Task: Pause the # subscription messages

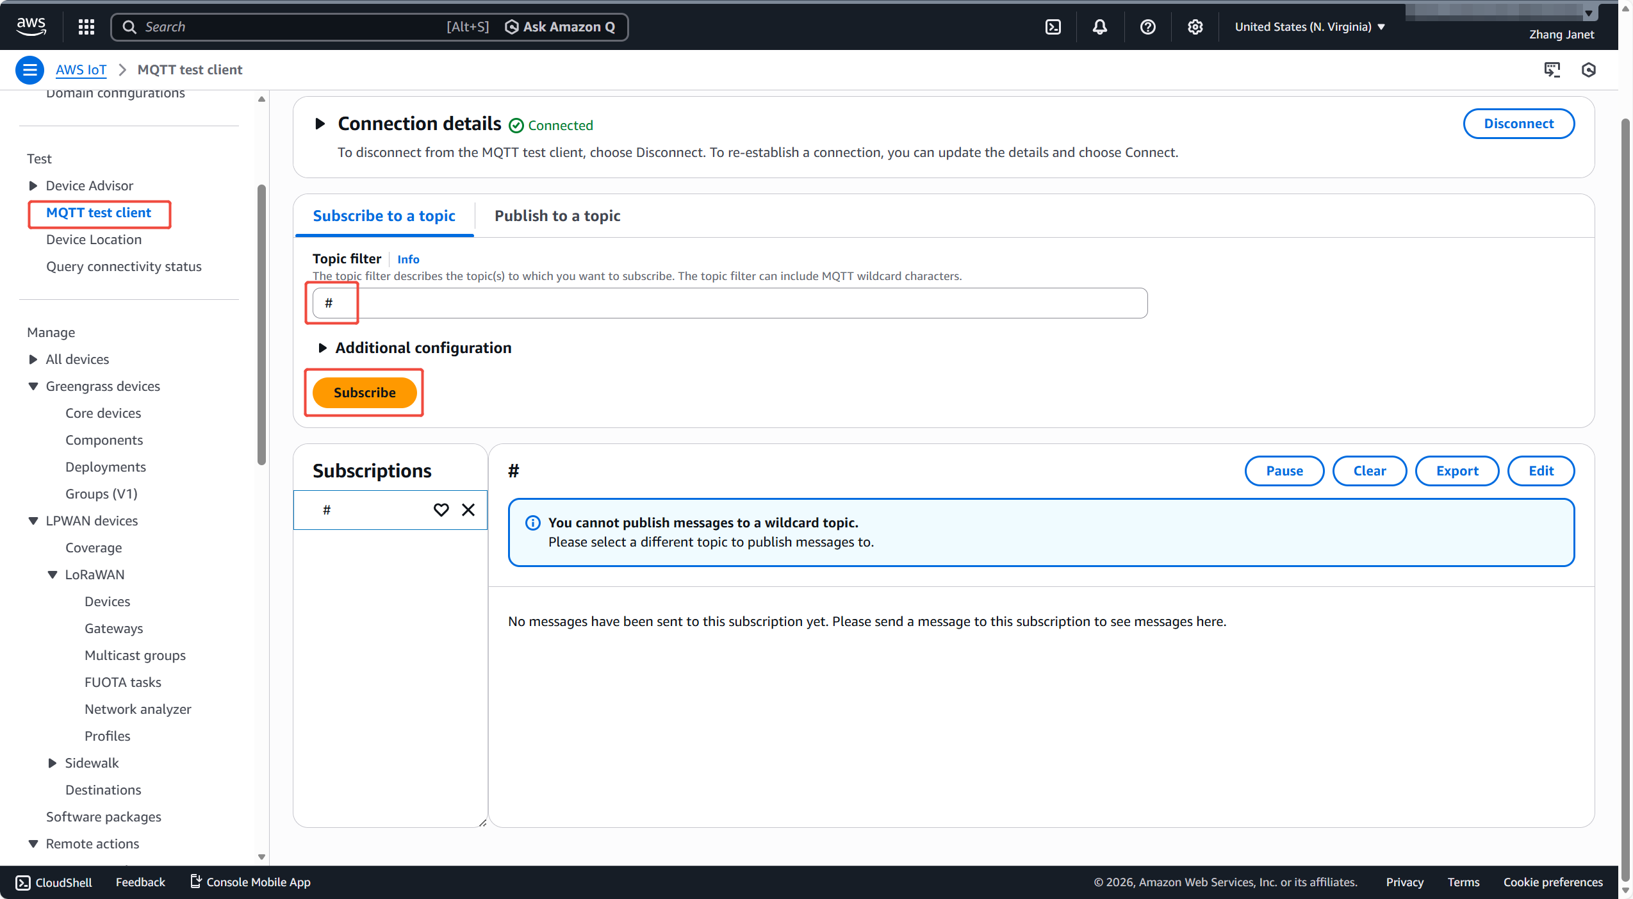Action: tap(1284, 471)
